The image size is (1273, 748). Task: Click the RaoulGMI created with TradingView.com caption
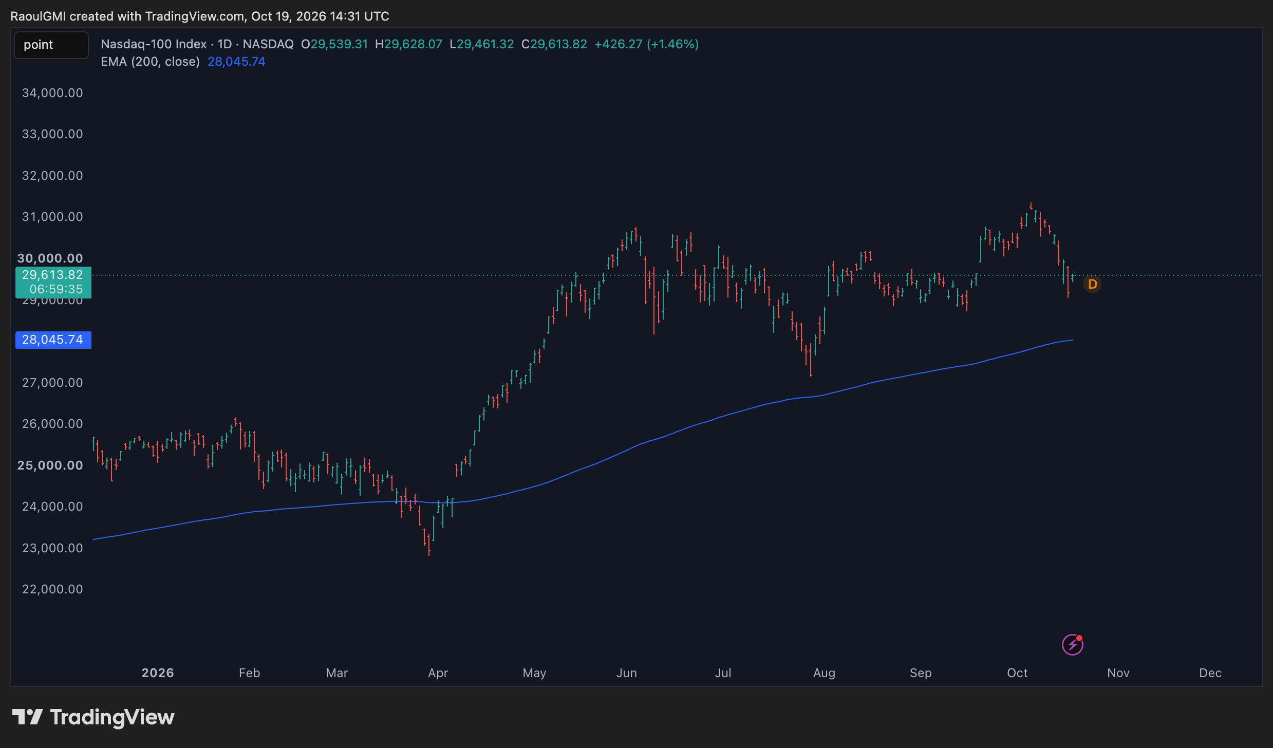coord(200,16)
